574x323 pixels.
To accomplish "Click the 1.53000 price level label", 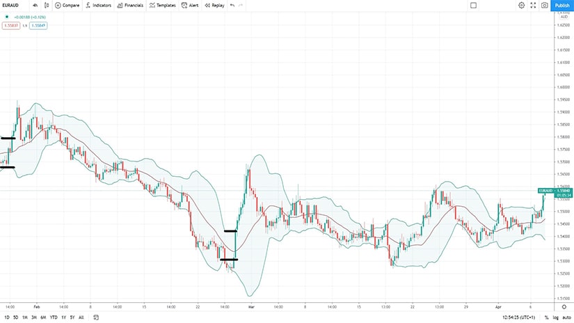I will coord(564,261).
